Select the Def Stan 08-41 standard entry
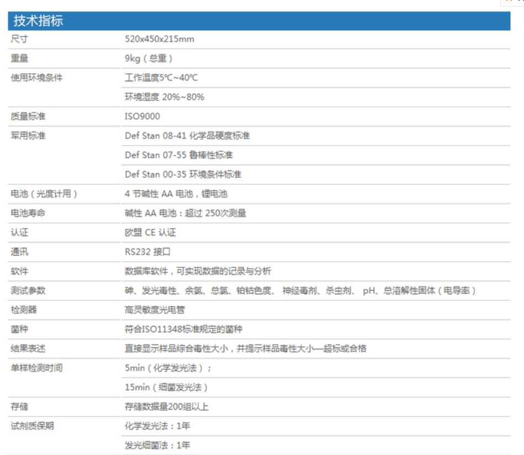The height and width of the screenshot is (455, 524). pos(187,135)
